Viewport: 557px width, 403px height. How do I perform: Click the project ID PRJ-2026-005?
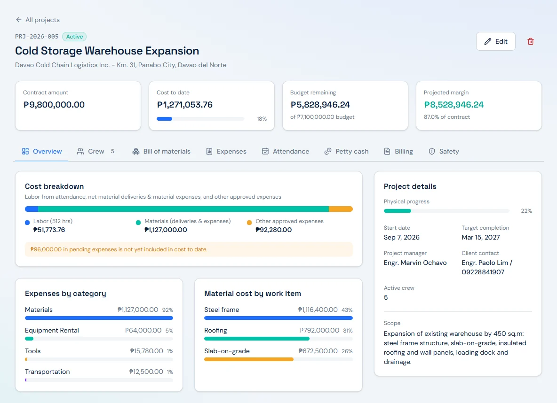[x=37, y=37]
